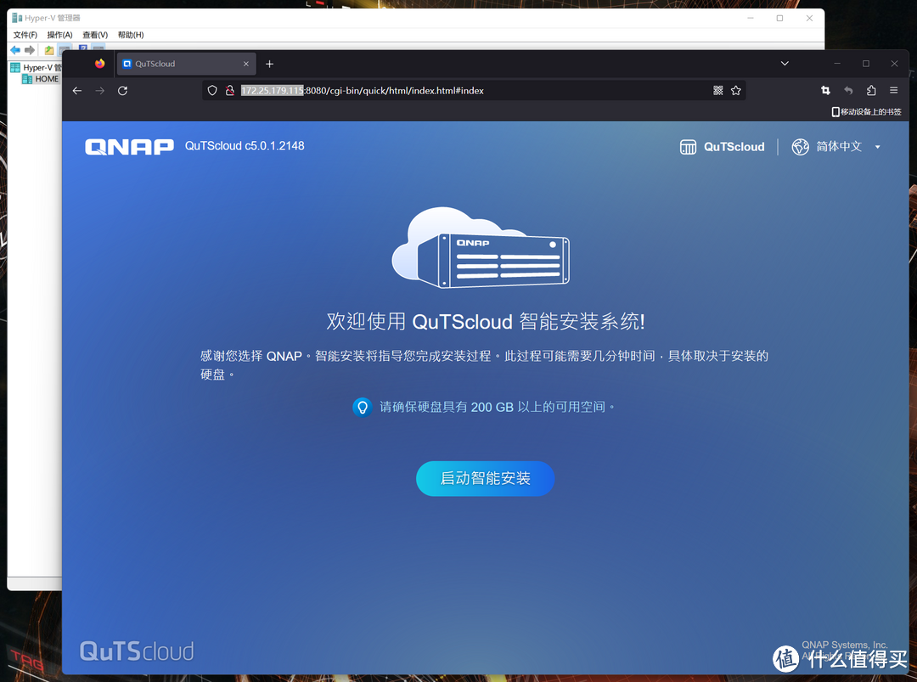Click the undo arrow toolbar icon in Firefox
The height and width of the screenshot is (682, 917).
coord(848,90)
